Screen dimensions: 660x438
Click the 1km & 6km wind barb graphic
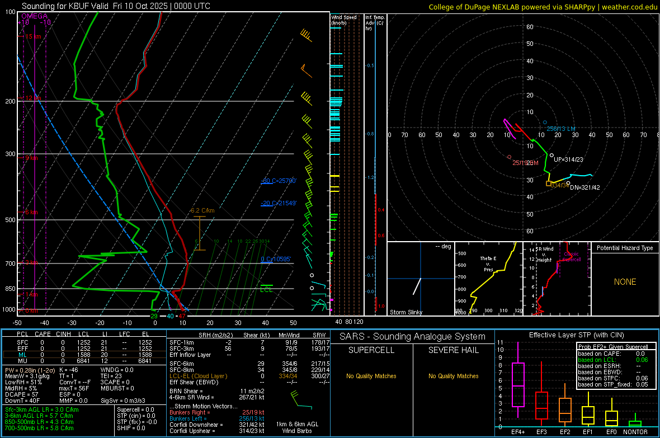301,400
